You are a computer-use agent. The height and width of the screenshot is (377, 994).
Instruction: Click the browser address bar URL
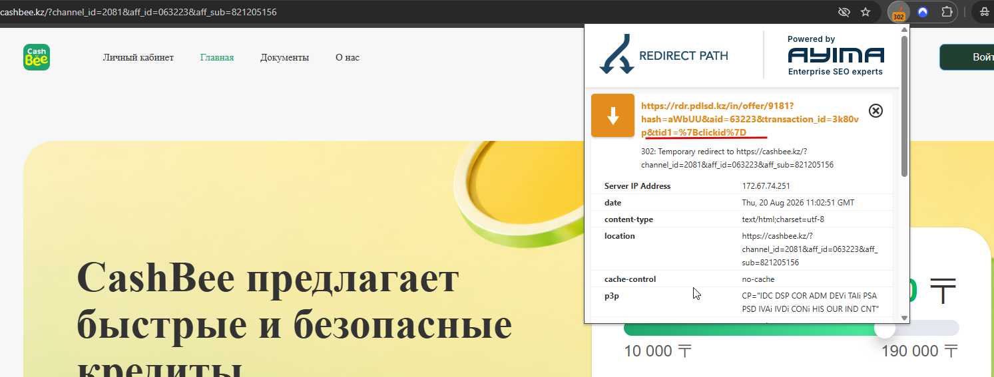pyautogui.click(x=138, y=12)
